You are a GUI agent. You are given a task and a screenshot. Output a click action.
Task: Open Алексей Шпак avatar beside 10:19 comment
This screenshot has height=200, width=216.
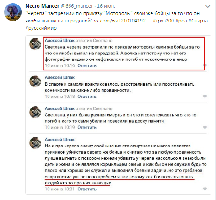[35, 112]
